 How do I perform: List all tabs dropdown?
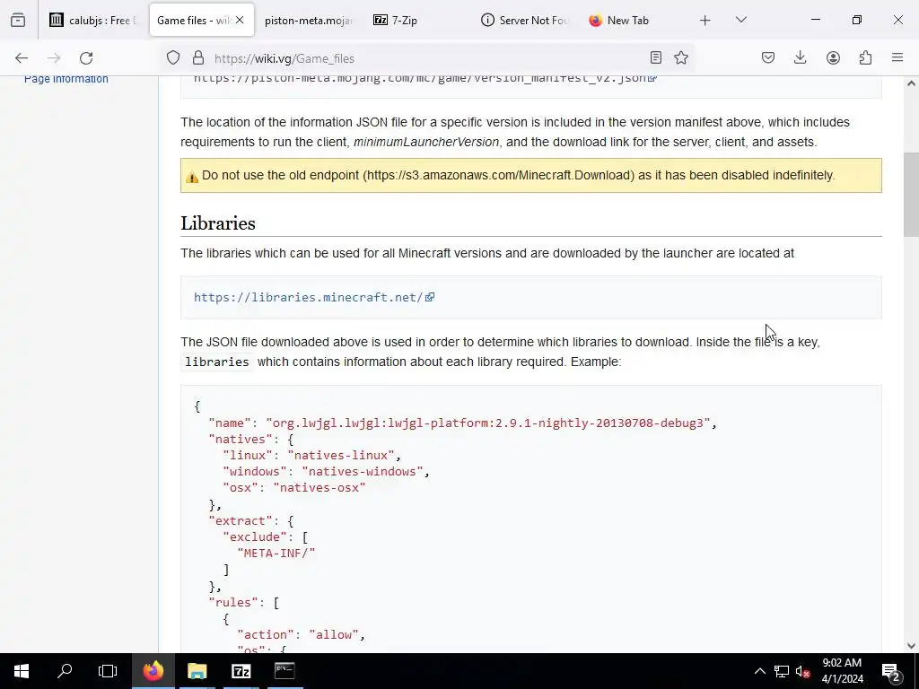coord(740,20)
